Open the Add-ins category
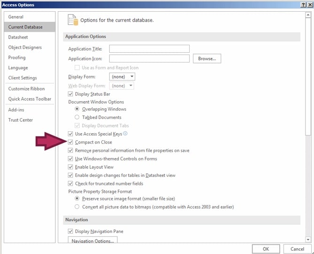Screen dimensions: 314x254 pyautogui.click(x=30, y=110)
